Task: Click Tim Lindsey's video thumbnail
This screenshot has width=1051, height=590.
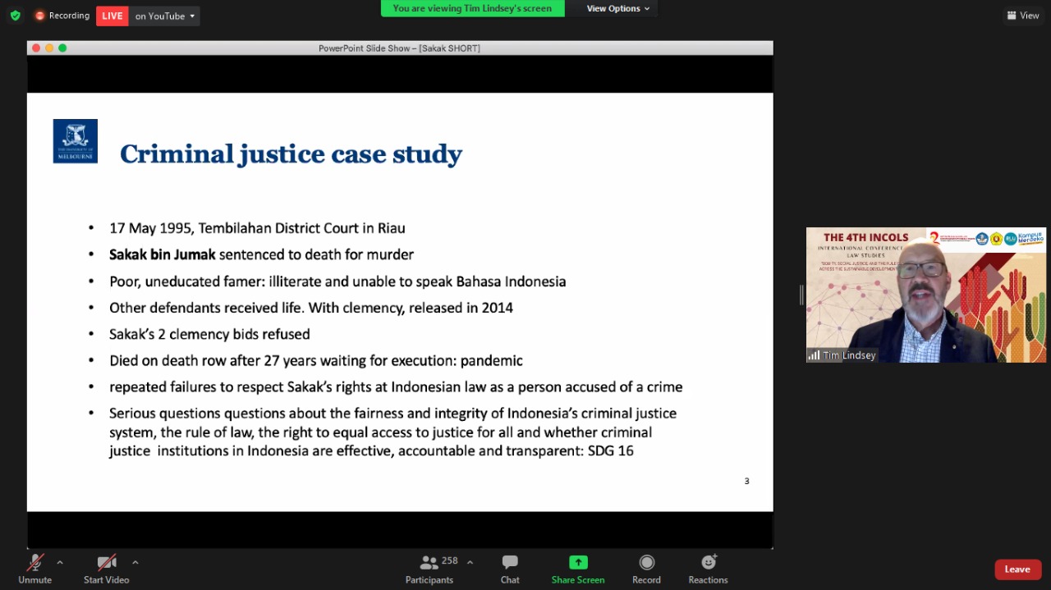Action: coord(925,295)
